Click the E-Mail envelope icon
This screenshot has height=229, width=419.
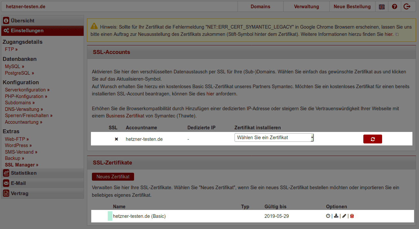(x=6, y=183)
